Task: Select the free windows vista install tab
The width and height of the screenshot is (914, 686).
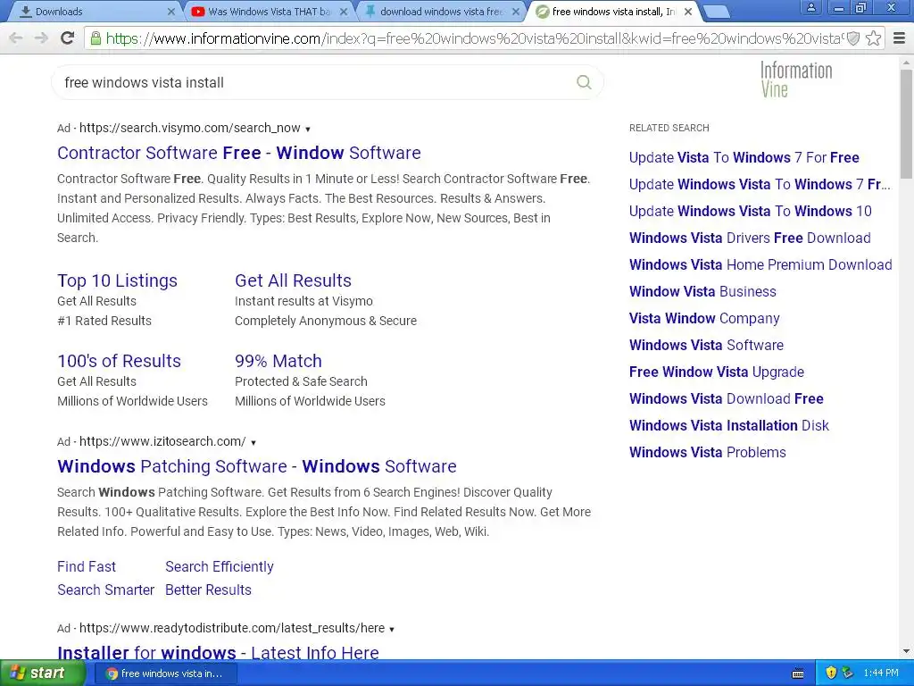Action: coord(613,12)
